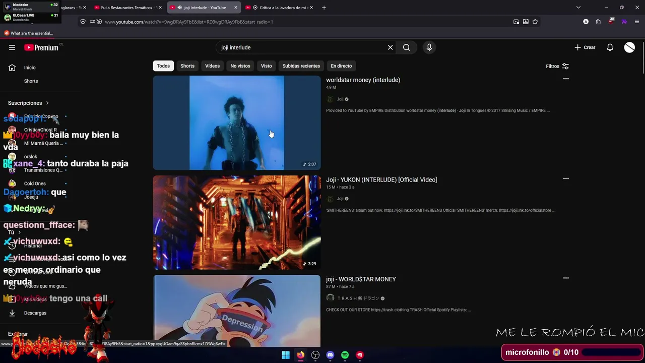Select the No vistos filter chip
645x363 pixels.
240,66
